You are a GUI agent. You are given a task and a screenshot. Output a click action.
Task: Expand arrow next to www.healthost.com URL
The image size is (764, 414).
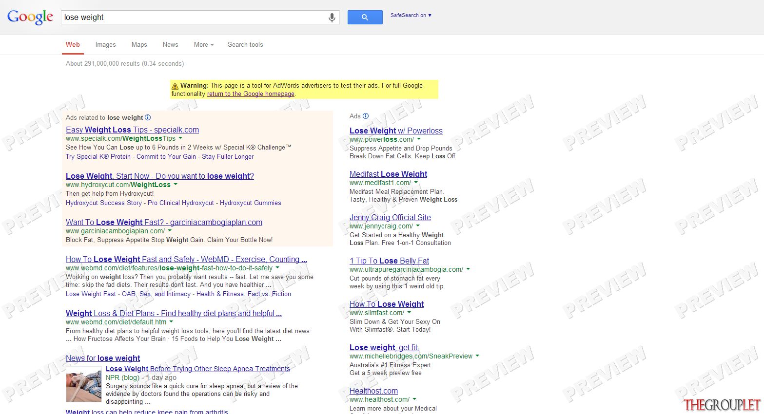pos(414,399)
